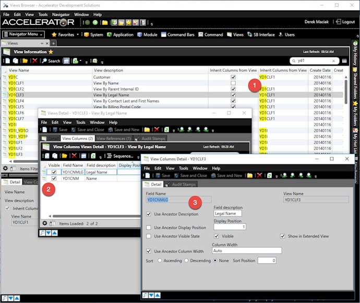Click red X delete in View Information toolbar
360x303 pixels.
coord(34,61)
